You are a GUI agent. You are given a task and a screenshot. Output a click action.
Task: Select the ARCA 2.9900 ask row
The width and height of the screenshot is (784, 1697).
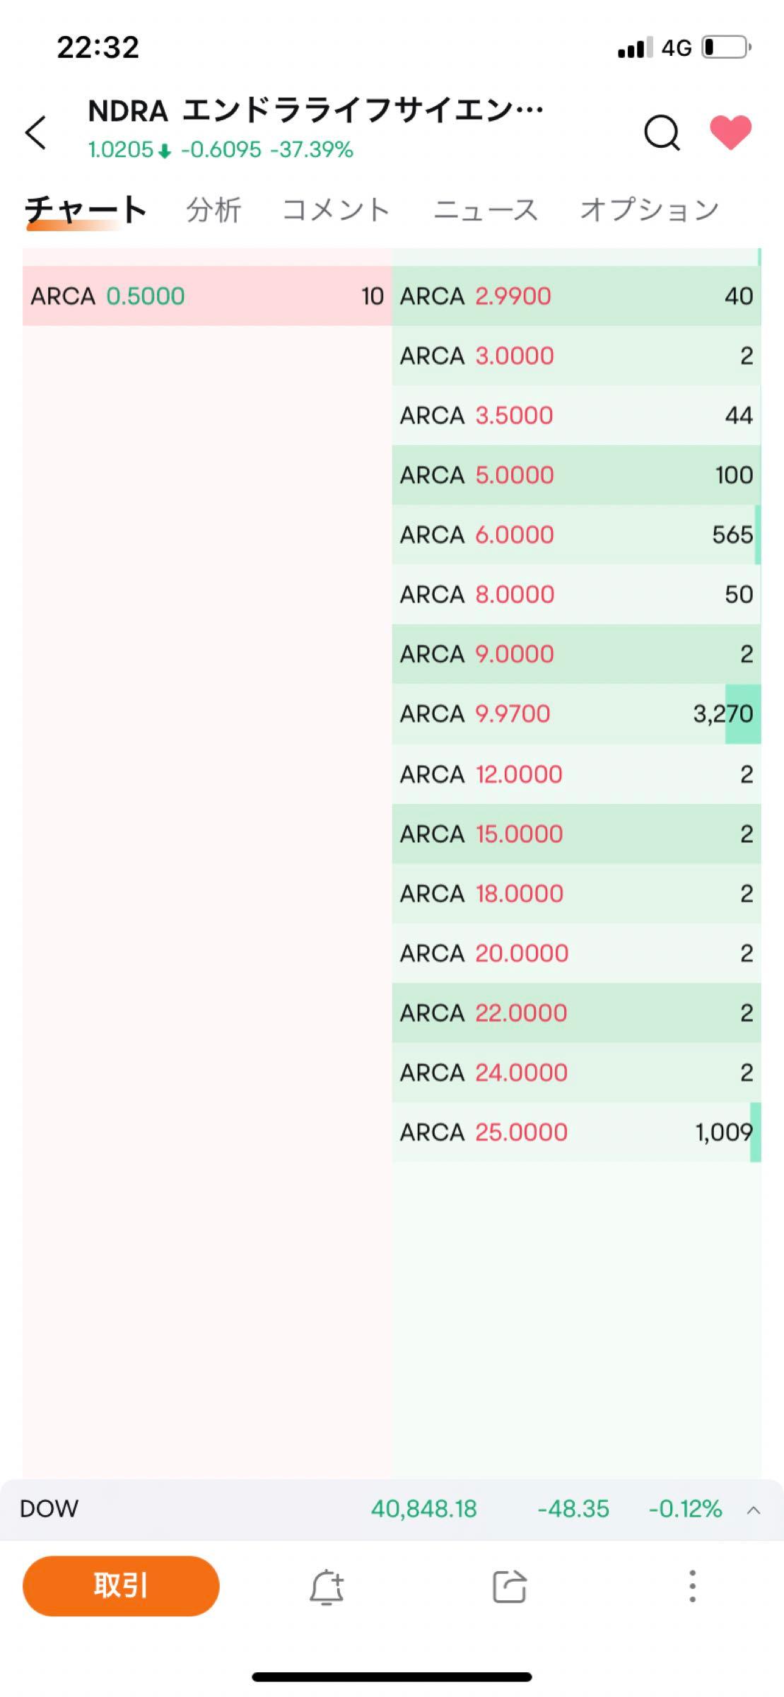[x=576, y=296]
